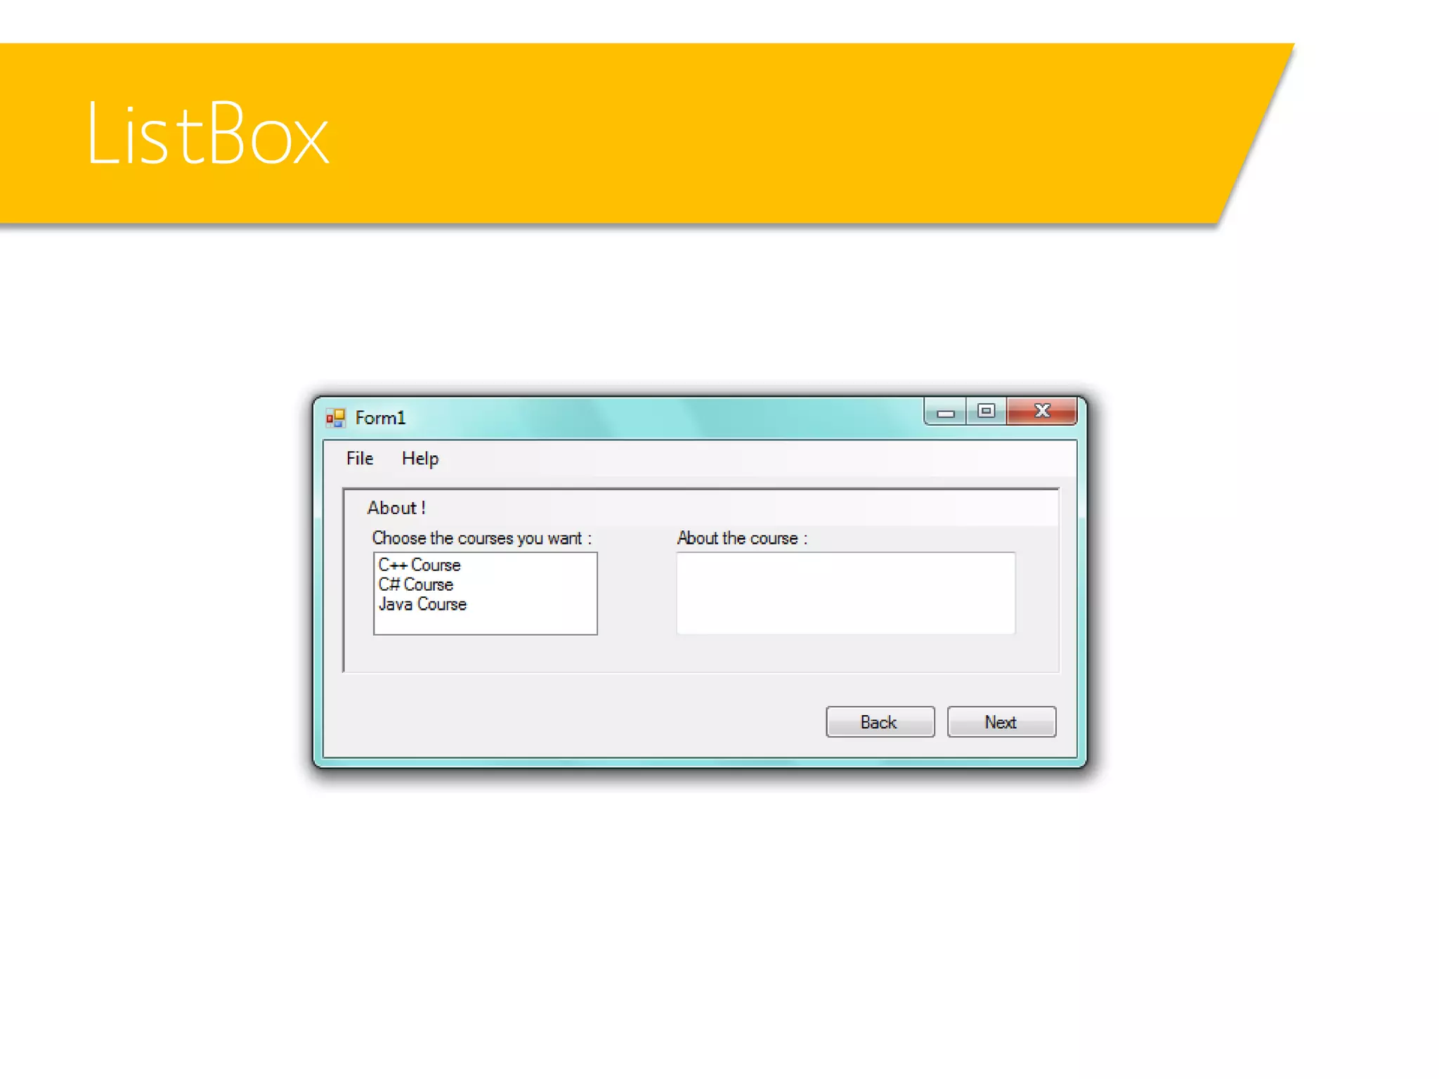The image size is (1439, 1079).
Task: Minimize the Form1 window
Action: pyautogui.click(x=945, y=412)
